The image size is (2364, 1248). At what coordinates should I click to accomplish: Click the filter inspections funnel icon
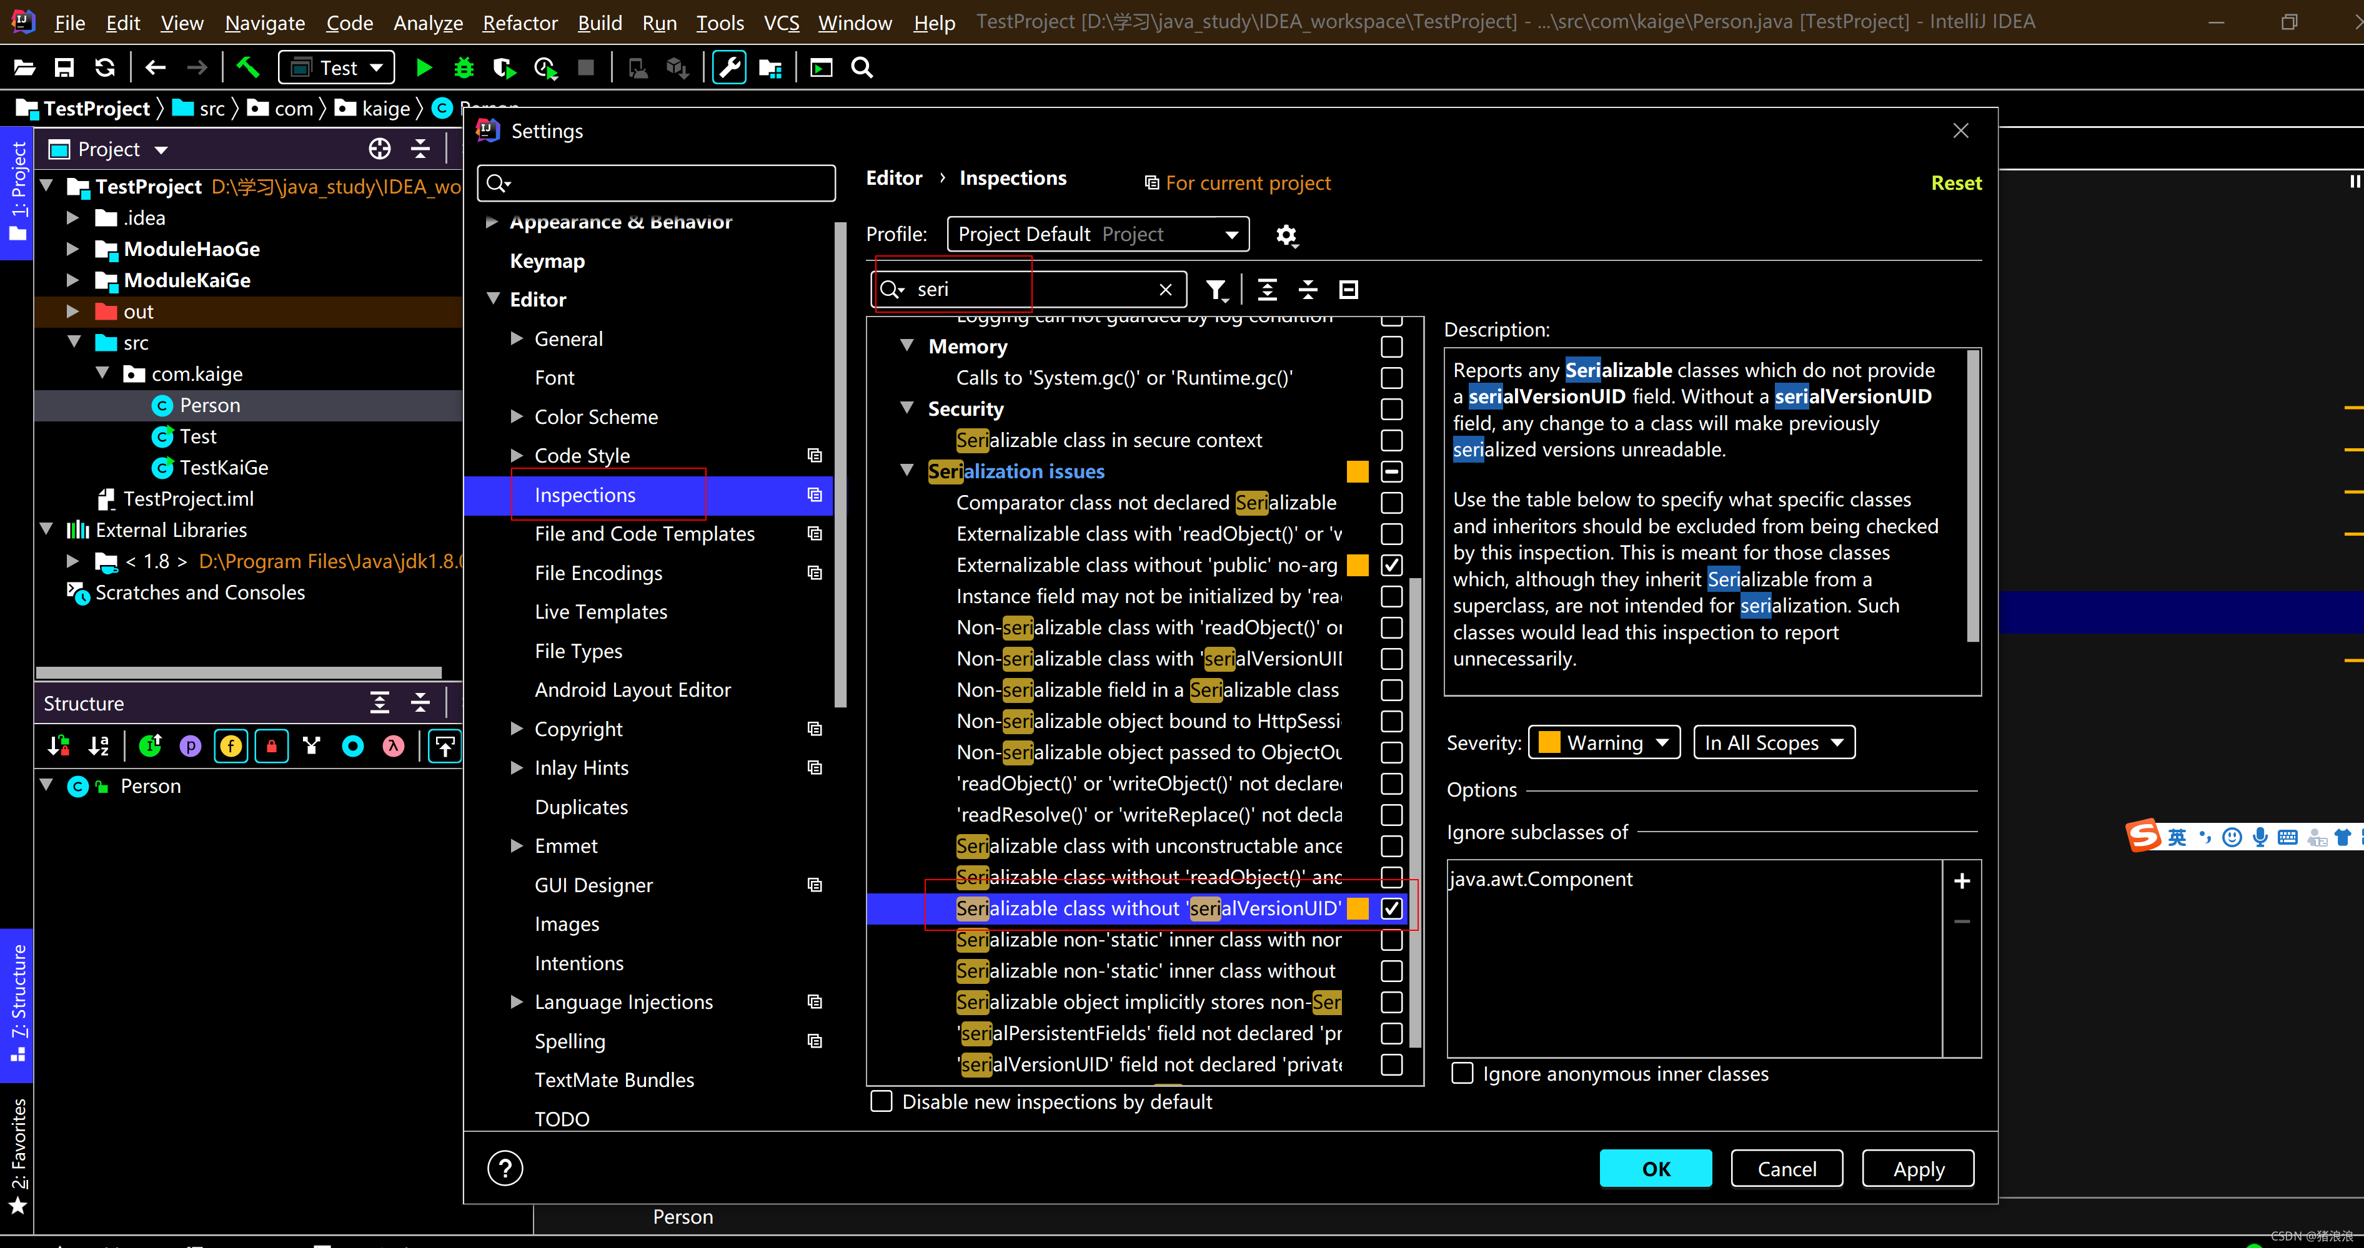[1217, 291]
